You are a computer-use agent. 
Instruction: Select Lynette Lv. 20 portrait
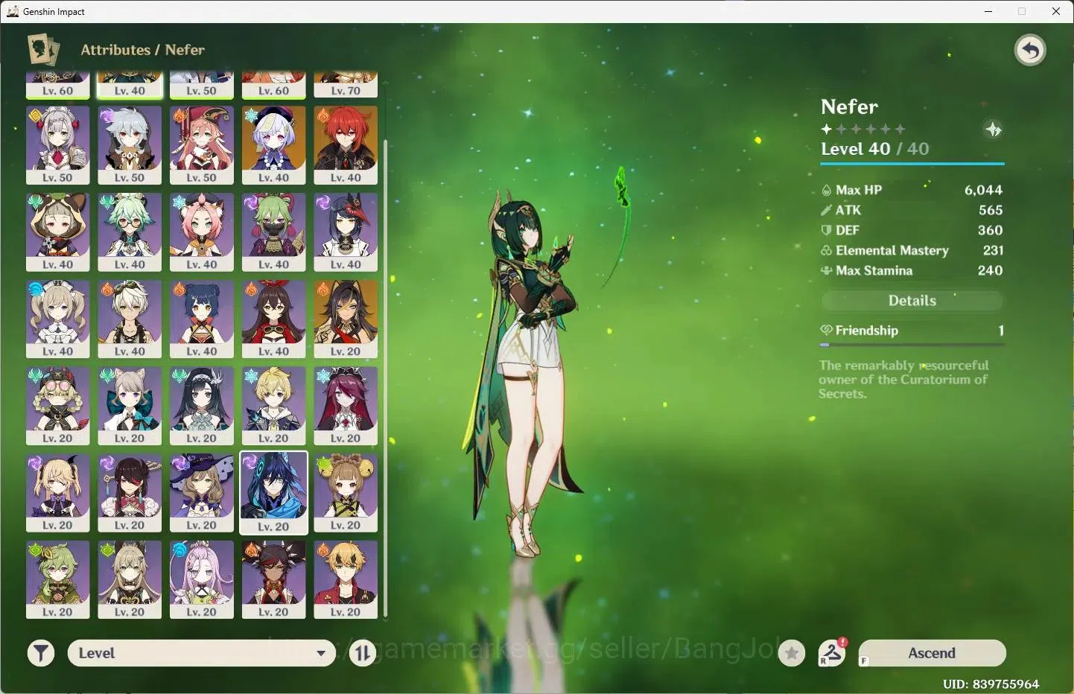pos(130,406)
